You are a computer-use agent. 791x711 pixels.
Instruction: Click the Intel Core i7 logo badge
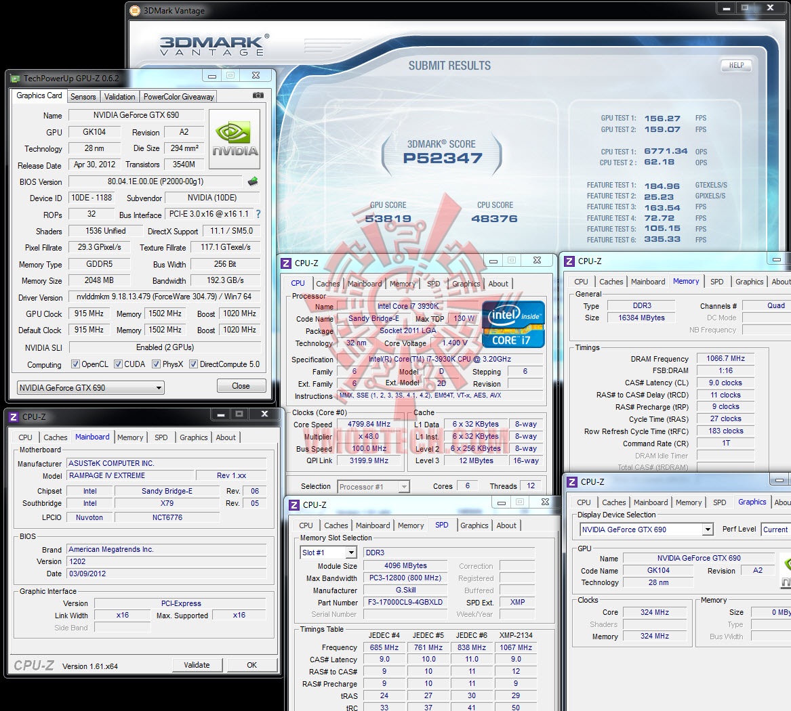click(513, 324)
